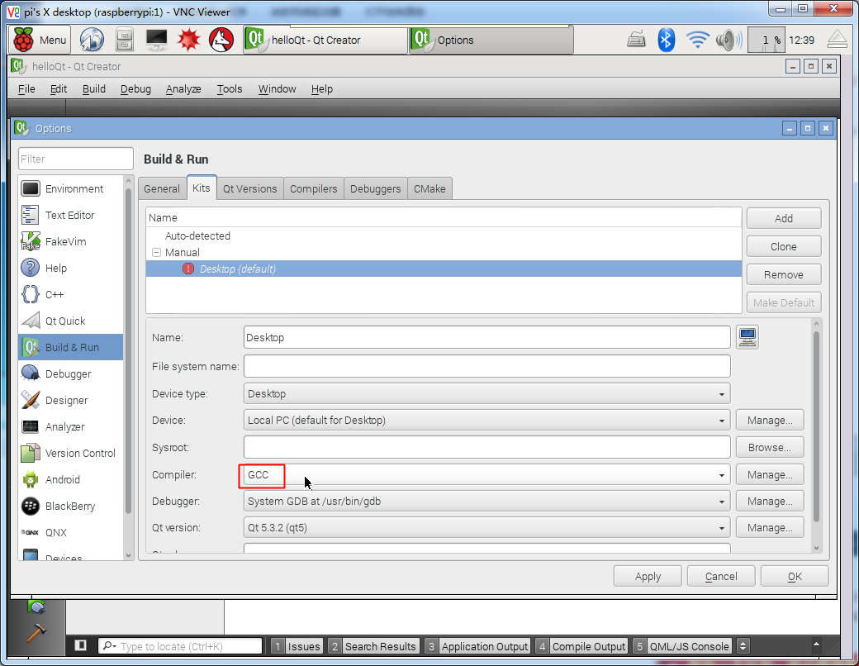Open the file manager icon in taskbar

pos(125,40)
